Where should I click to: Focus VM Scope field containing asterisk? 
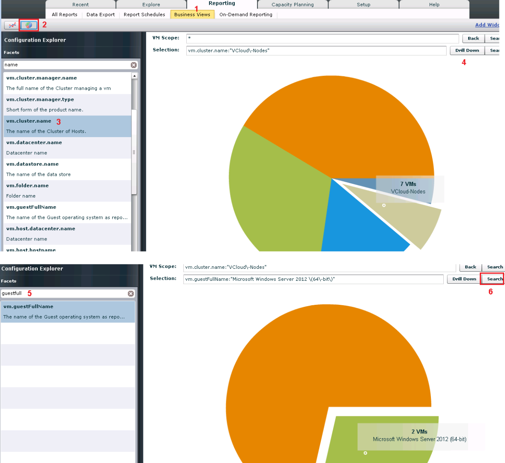323,38
